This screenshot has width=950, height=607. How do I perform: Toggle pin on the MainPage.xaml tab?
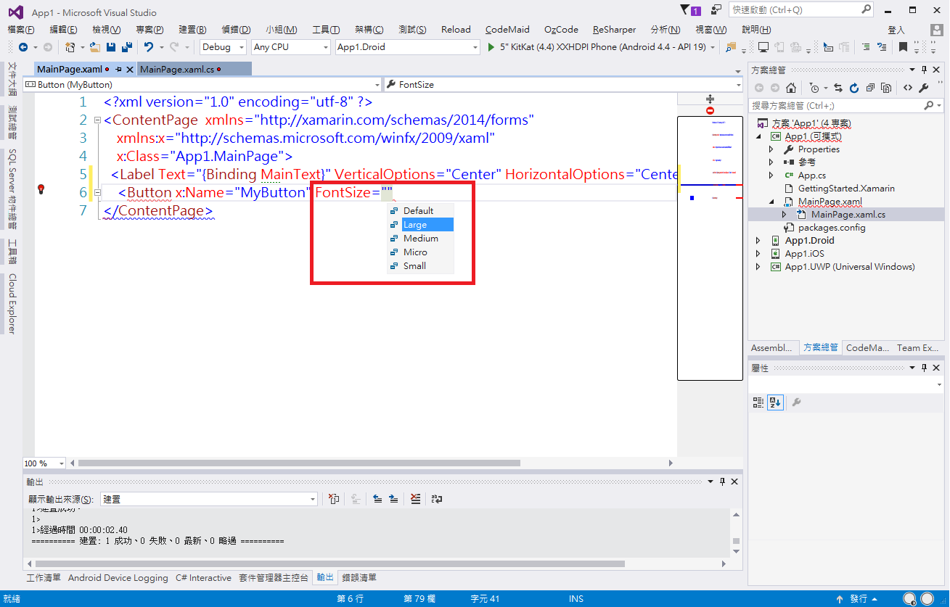click(118, 70)
